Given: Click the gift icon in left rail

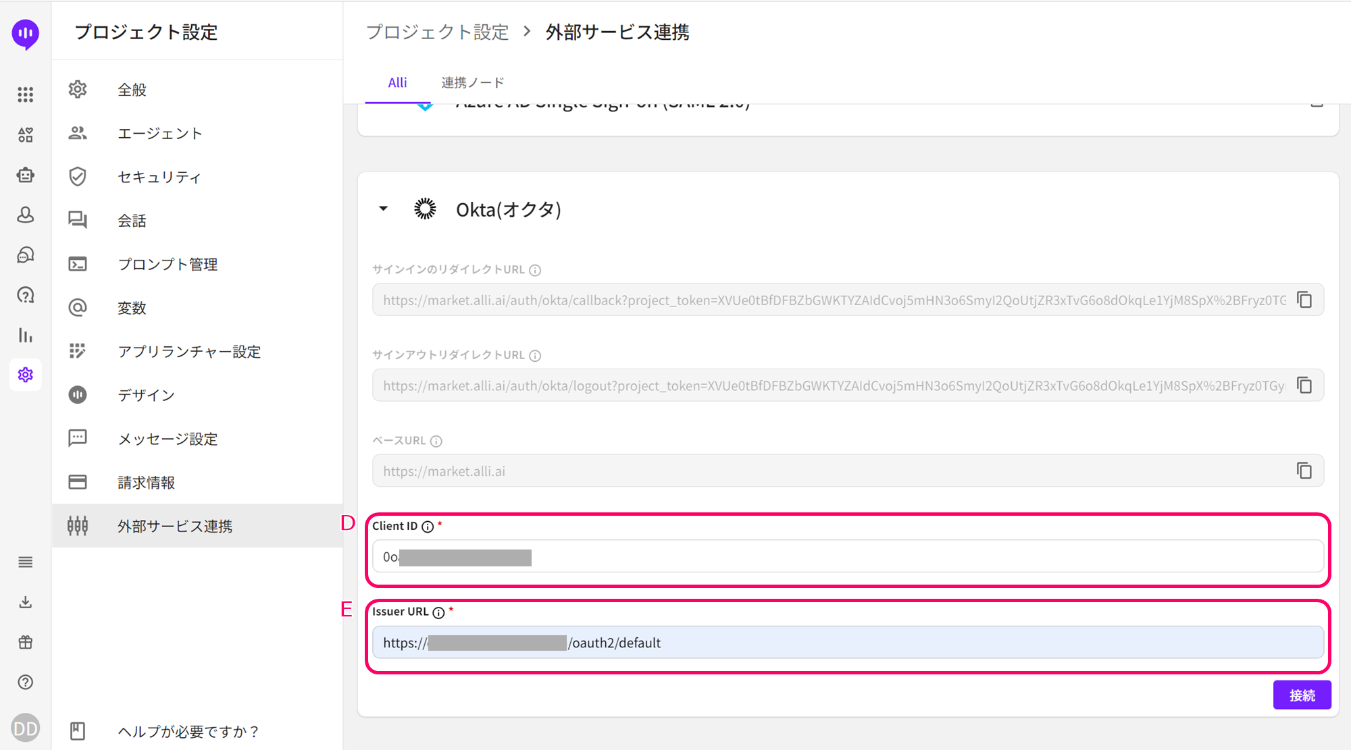Looking at the screenshot, I should (x=26, y=642).
